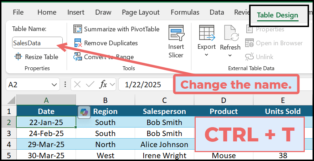Click the Summarize with PivotTable icon
Viewport: 314px width, 161px height.
coord(78,29)
